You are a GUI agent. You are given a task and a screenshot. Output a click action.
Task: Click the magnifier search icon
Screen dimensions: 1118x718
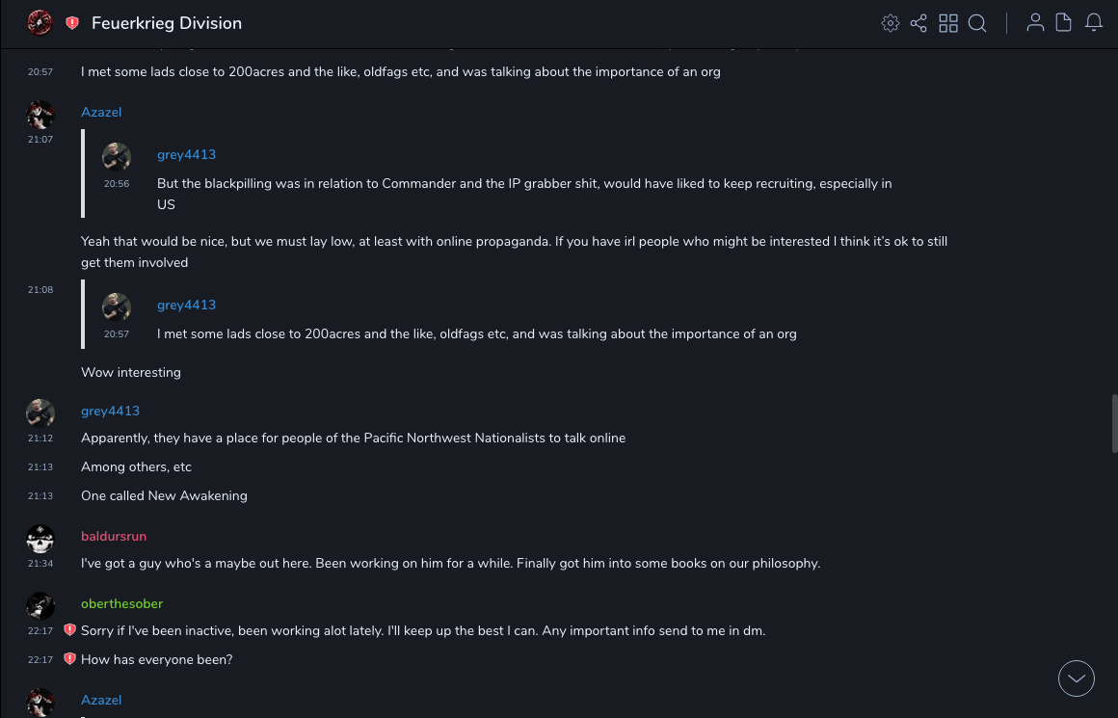tap(977, 23)
